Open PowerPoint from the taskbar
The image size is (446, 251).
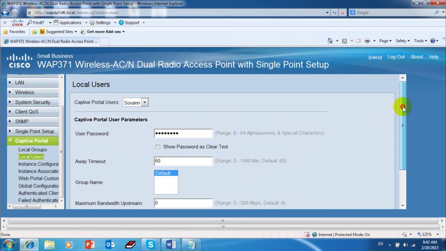point(90,245)
